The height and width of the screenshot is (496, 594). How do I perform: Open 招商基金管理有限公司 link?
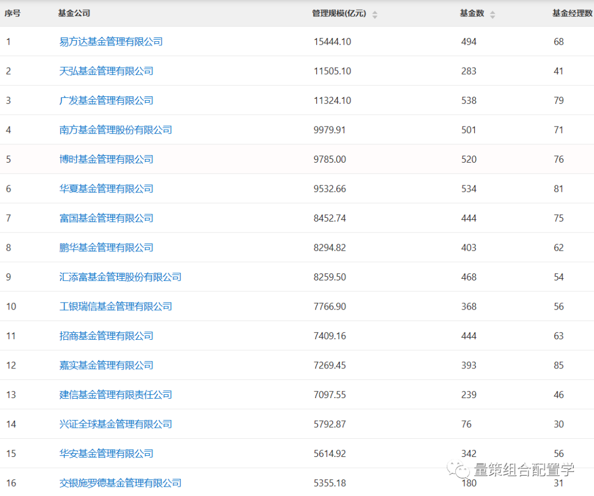[106, 336]
